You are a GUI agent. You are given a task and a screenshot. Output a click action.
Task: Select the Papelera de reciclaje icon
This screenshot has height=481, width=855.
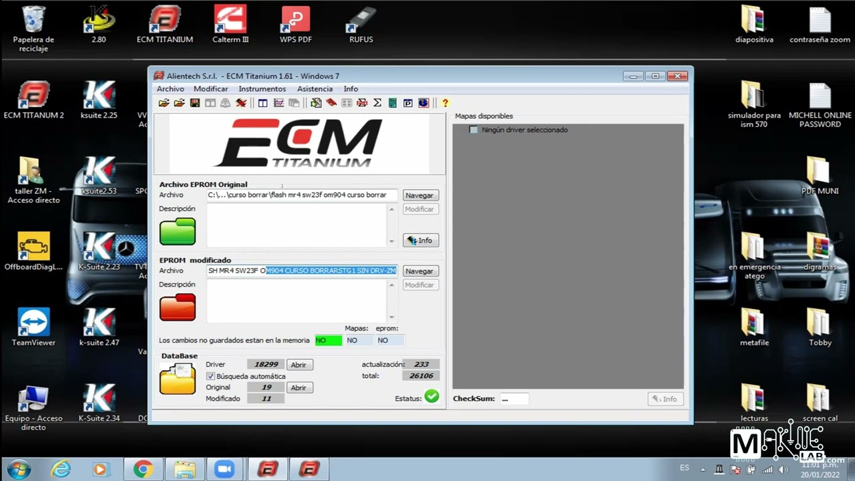click(x=33, y=29)
